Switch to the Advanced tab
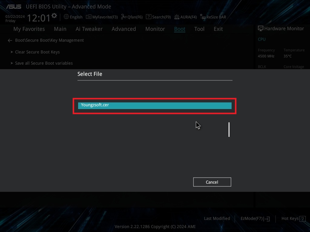Image resolution: width=310 pixels, height=232 pixels. tap(124, 29)
